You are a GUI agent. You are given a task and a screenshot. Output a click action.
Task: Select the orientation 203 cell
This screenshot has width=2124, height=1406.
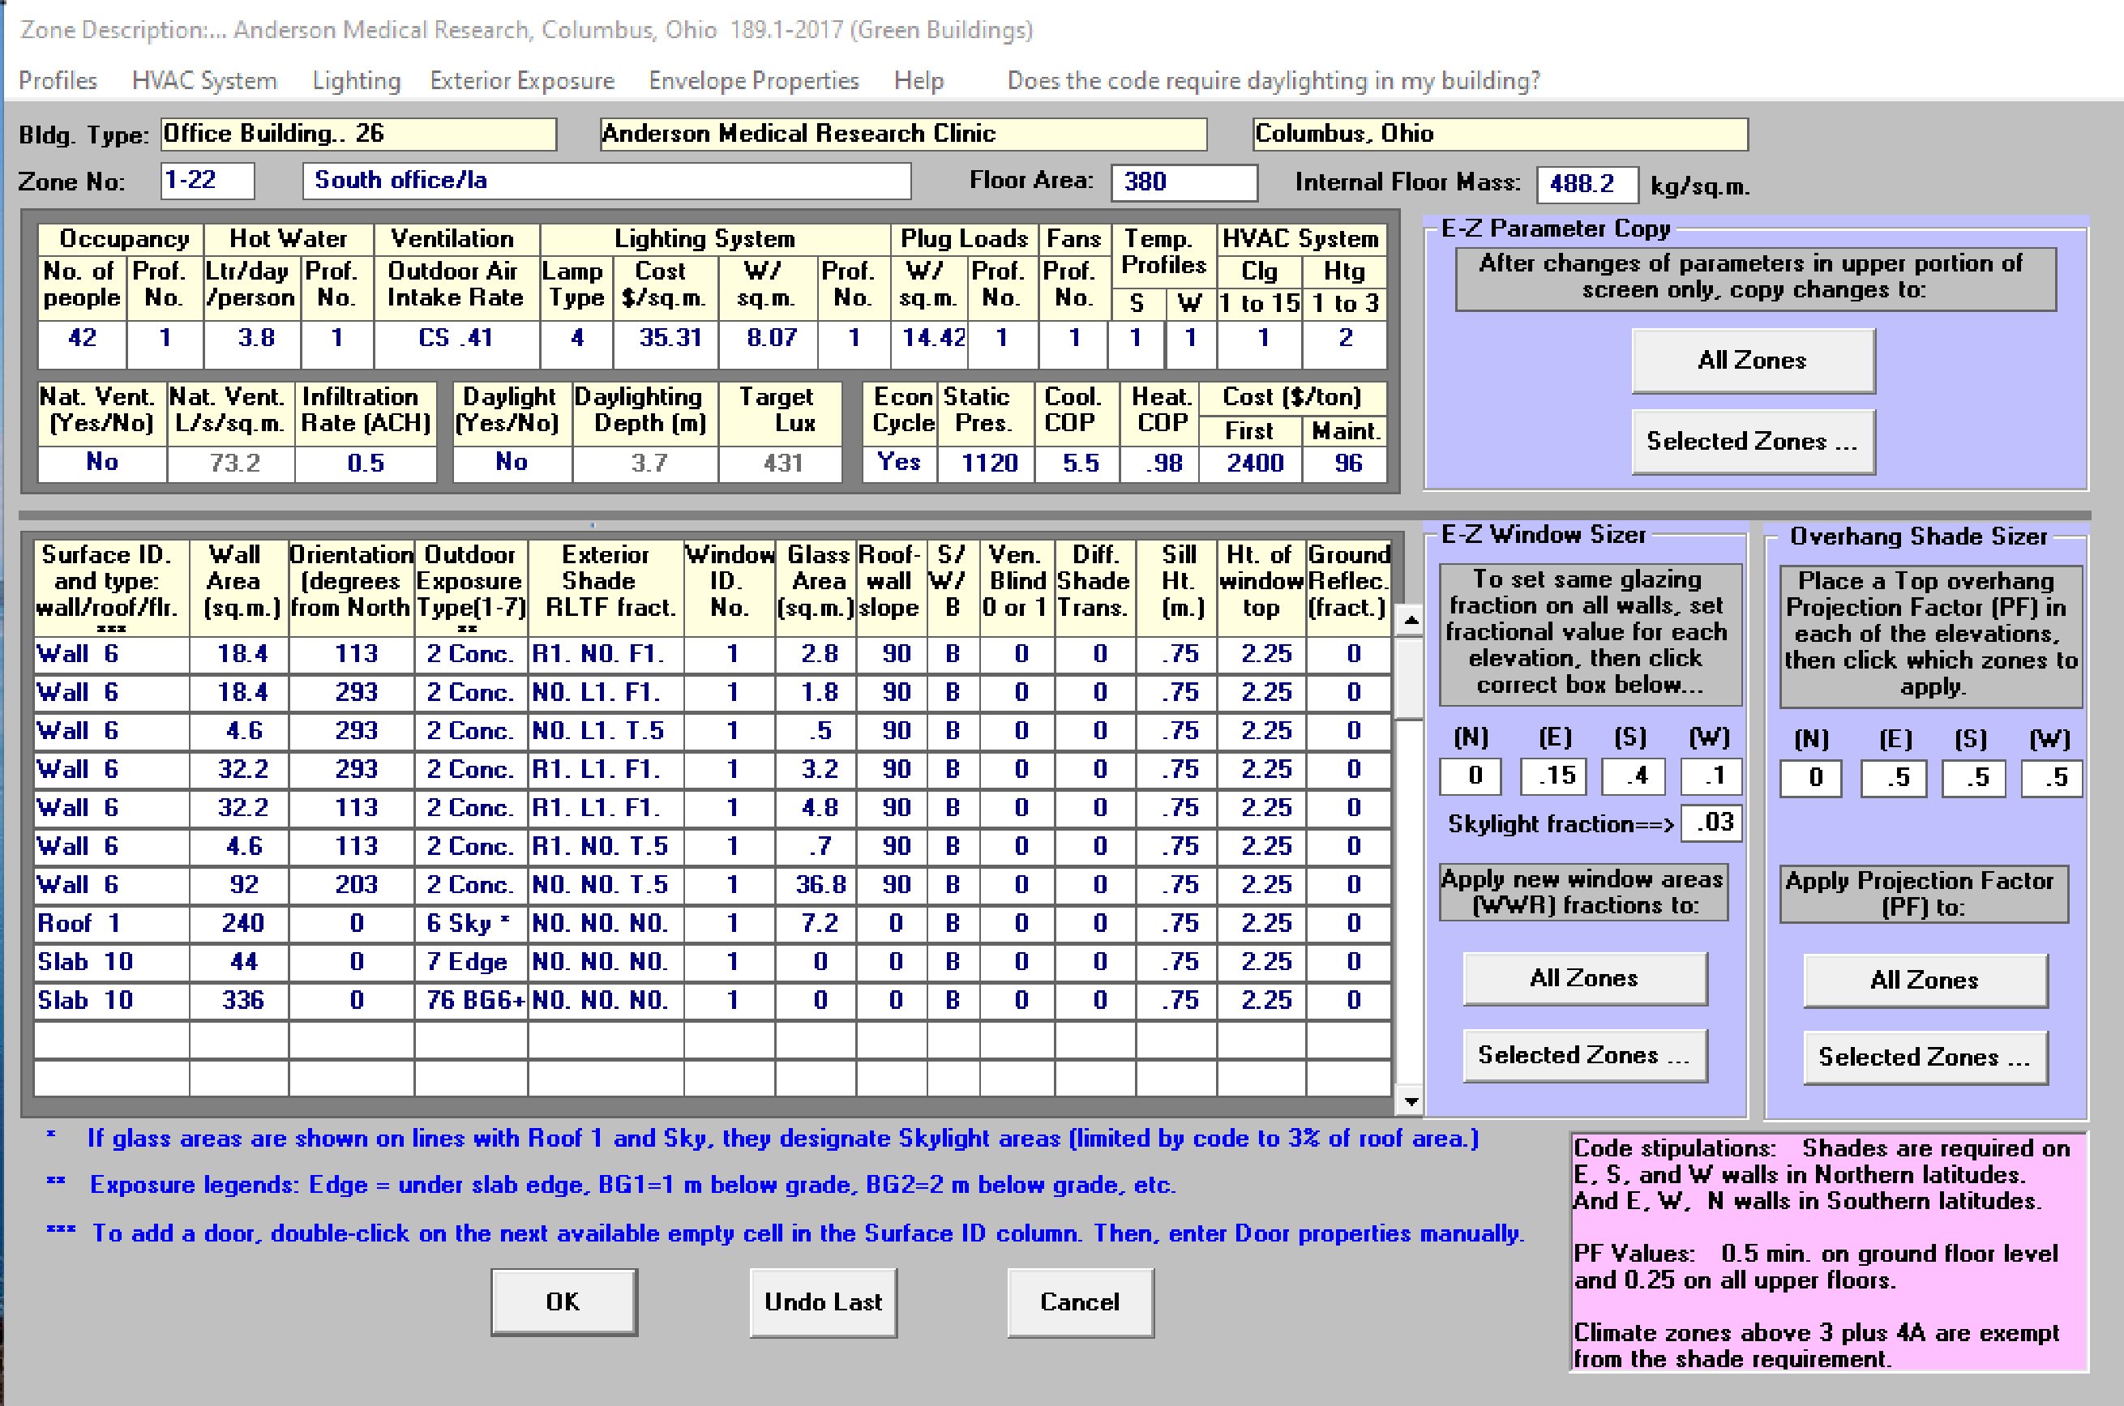352,885
